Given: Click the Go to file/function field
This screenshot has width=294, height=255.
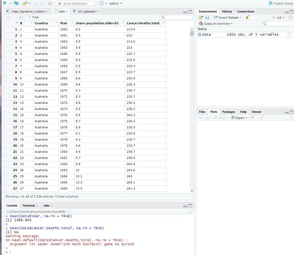Looking at the screenshot, I should [75, 3].
